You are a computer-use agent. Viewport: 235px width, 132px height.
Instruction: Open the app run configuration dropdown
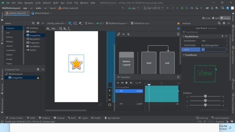pos(133,8)
